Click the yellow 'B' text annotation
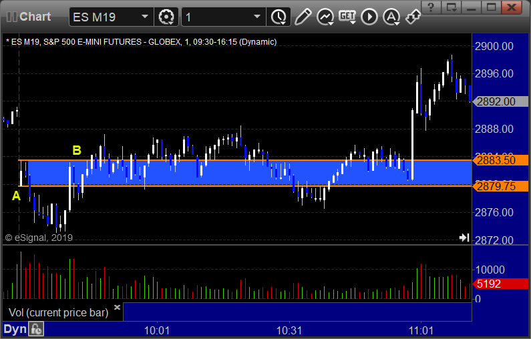The width and height of the screenshot is (531, 339). pyautogui.click(x=77, y=150)
